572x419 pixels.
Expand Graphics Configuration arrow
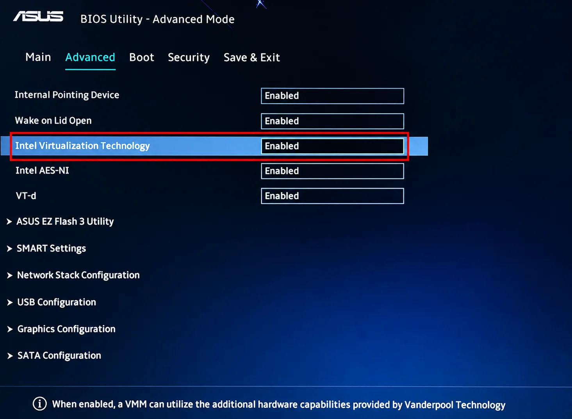coord(9,329)
